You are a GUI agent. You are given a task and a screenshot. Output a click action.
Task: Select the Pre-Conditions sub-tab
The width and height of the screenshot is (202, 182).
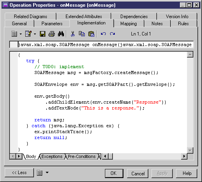pos(82,156)
